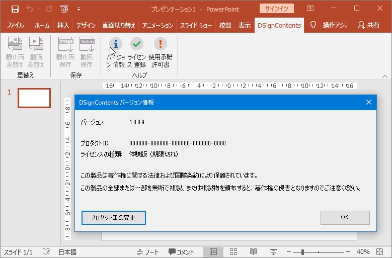The width and height of the screenshot is (392, 258).
Task: Click the サインイン button
Action: [276, 9]
